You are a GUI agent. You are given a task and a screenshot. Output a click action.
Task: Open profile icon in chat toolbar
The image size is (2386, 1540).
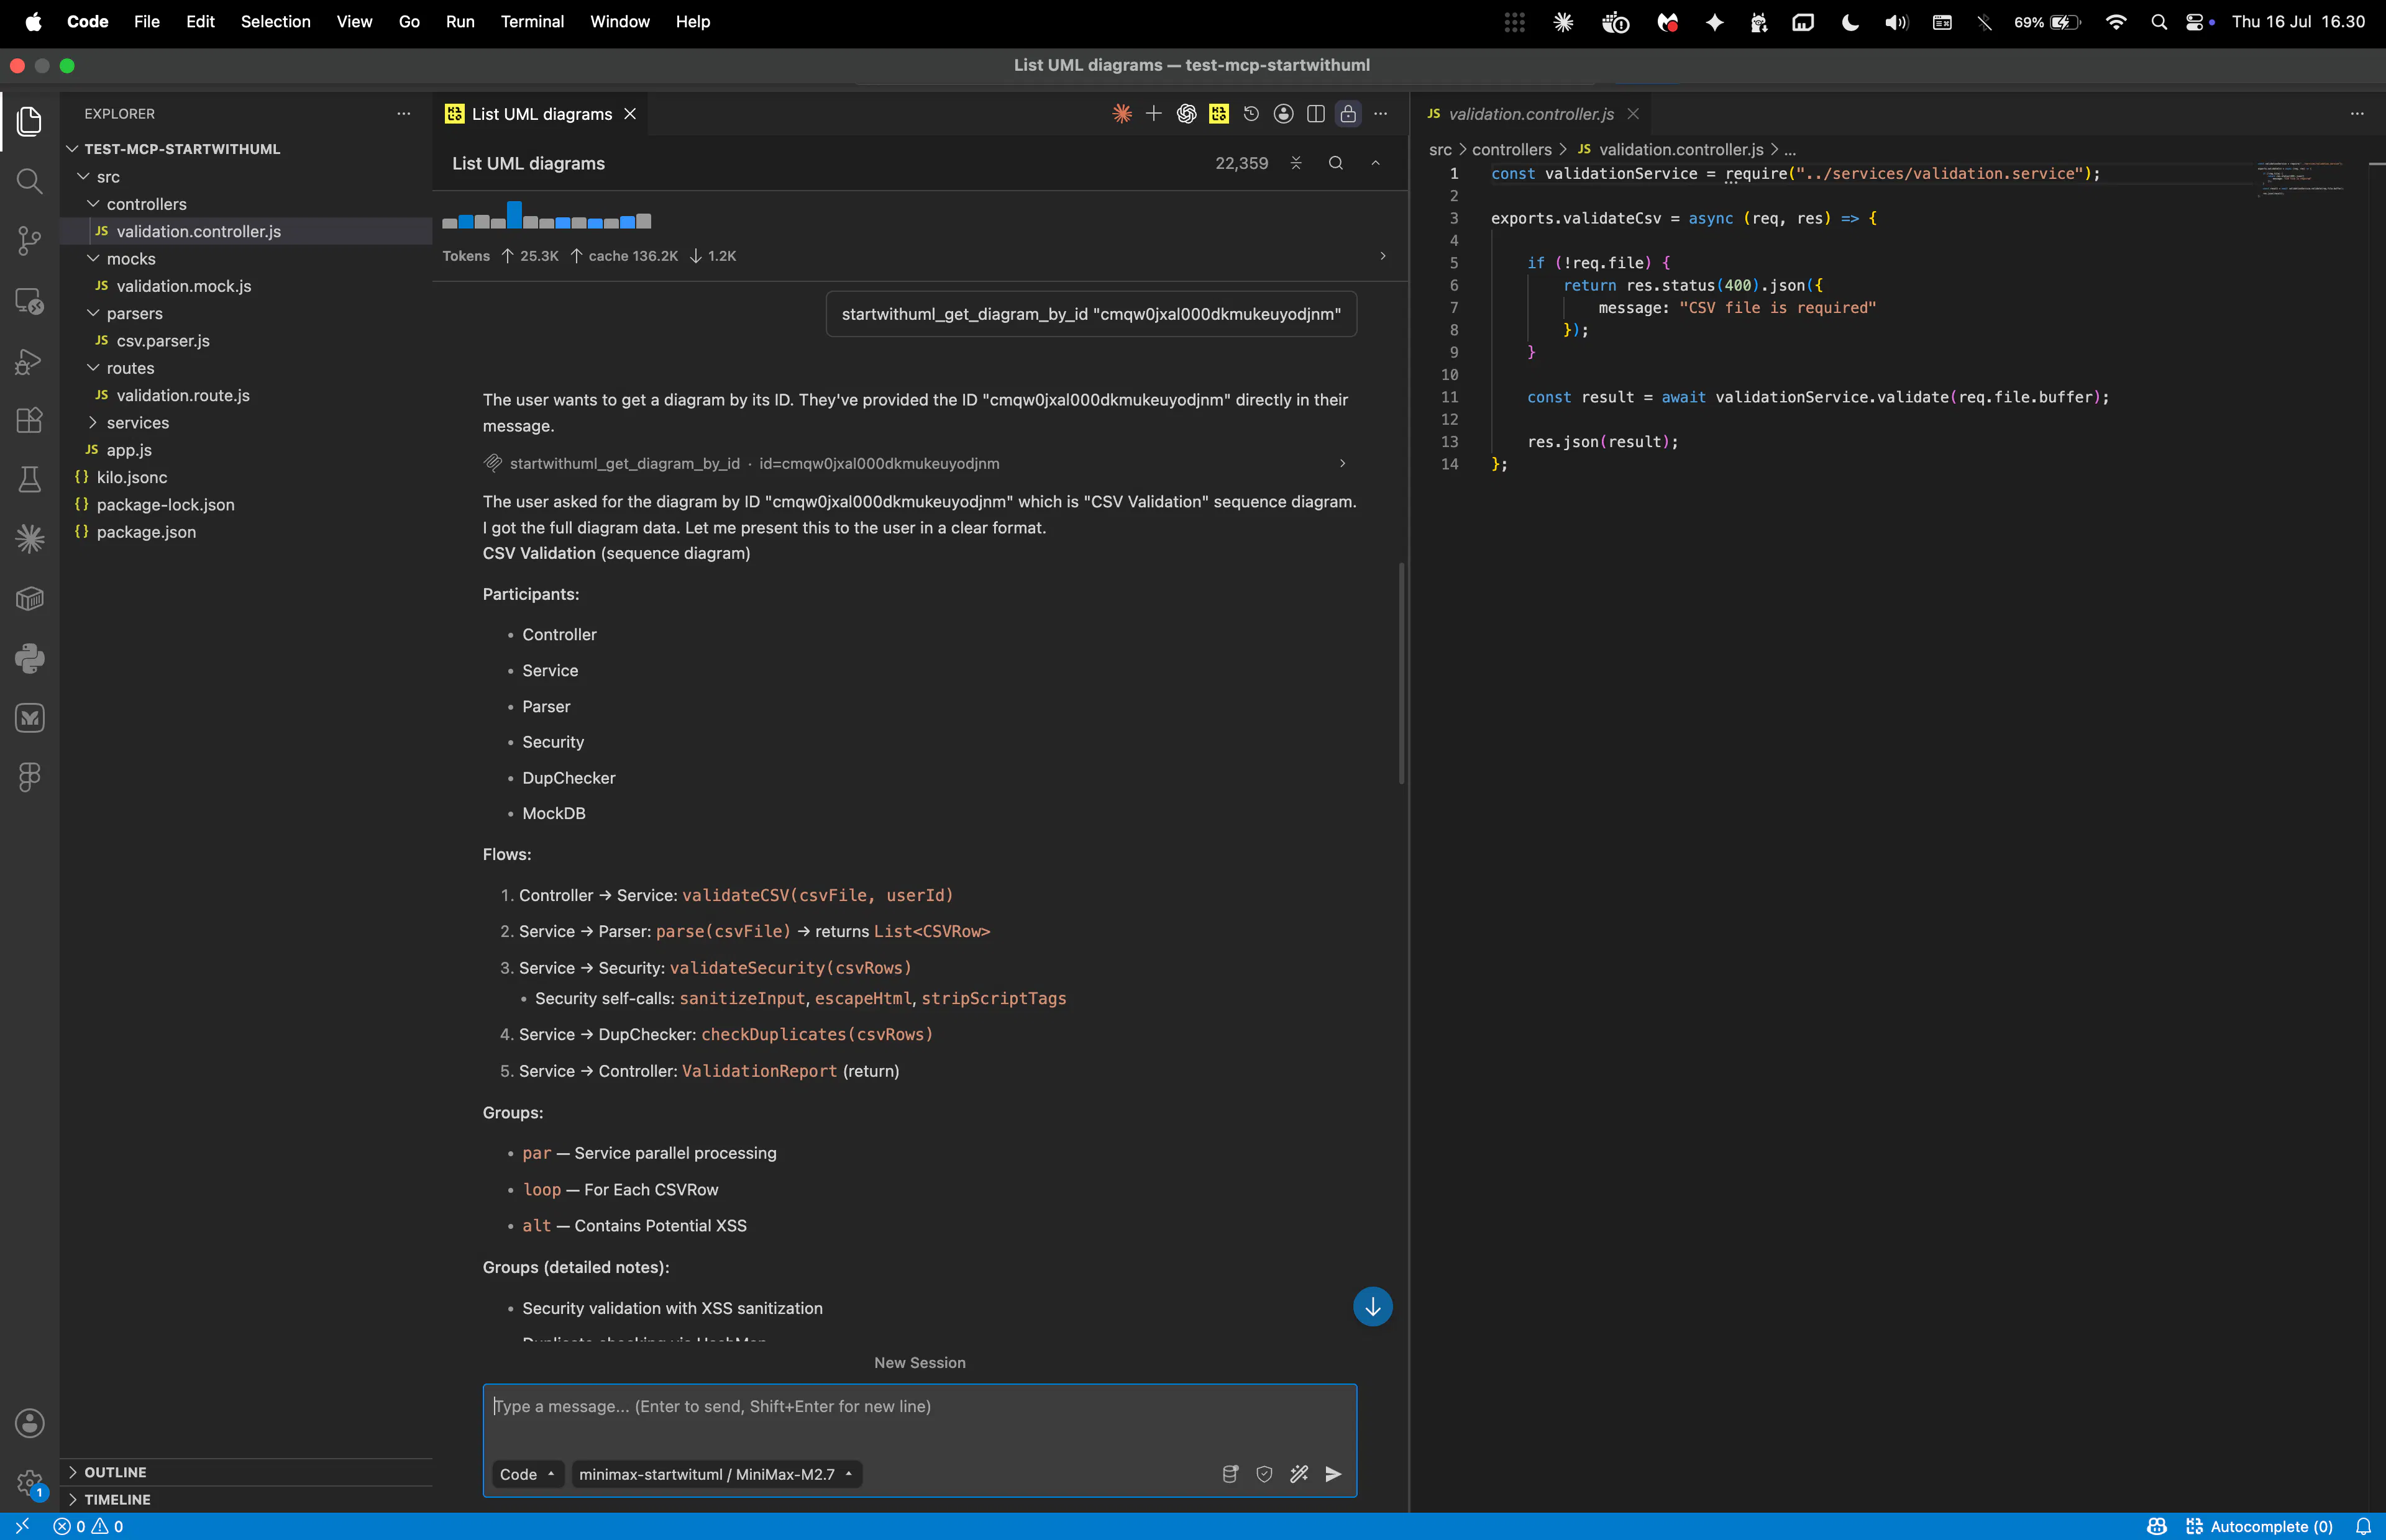click(1284, 114)
